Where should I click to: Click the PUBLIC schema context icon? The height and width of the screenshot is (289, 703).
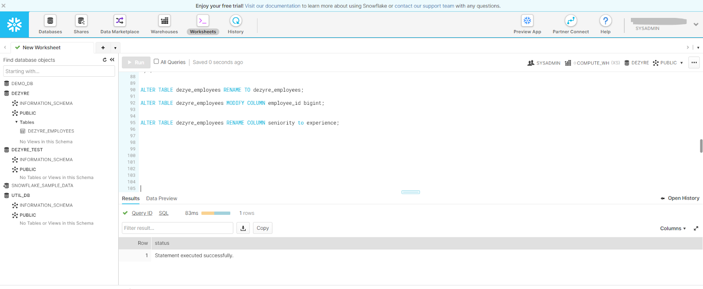point(656,63)
